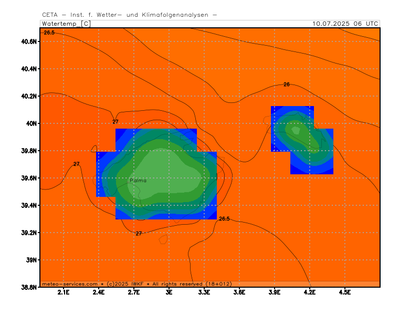Click the meteo-services.com copyright footer

(136, 284)
